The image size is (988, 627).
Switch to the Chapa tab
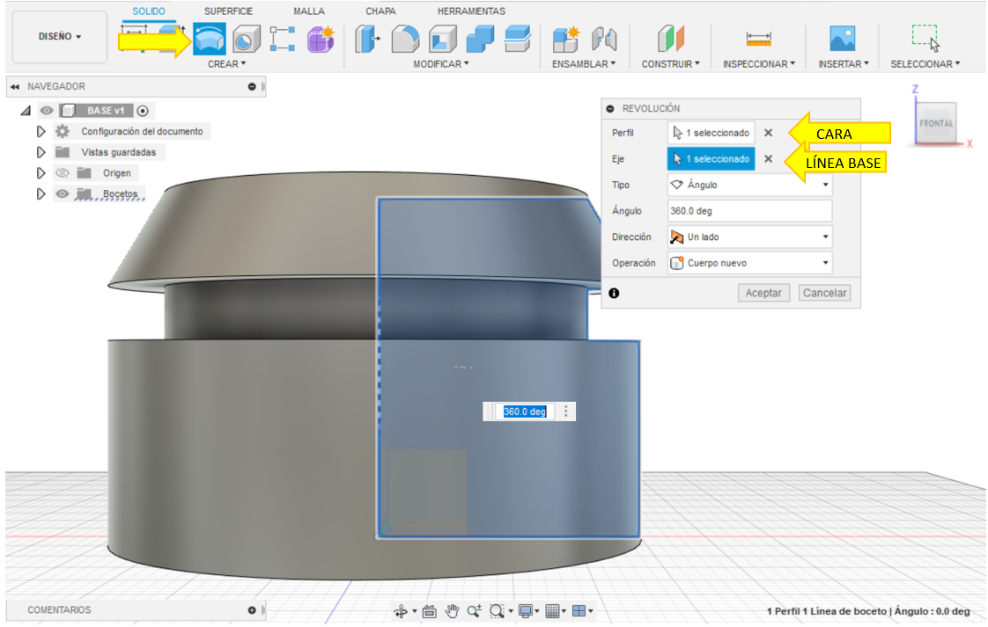point(380,11)
